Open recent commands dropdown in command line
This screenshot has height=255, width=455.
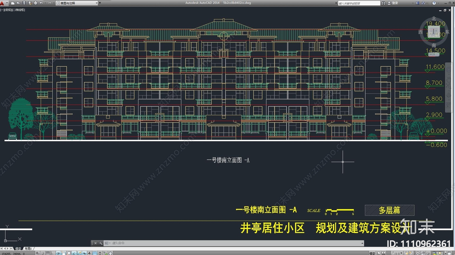click(x=107, y=243)
